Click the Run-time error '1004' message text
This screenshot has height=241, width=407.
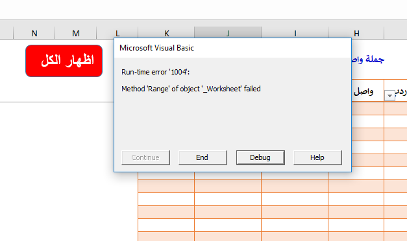(156, 72)
